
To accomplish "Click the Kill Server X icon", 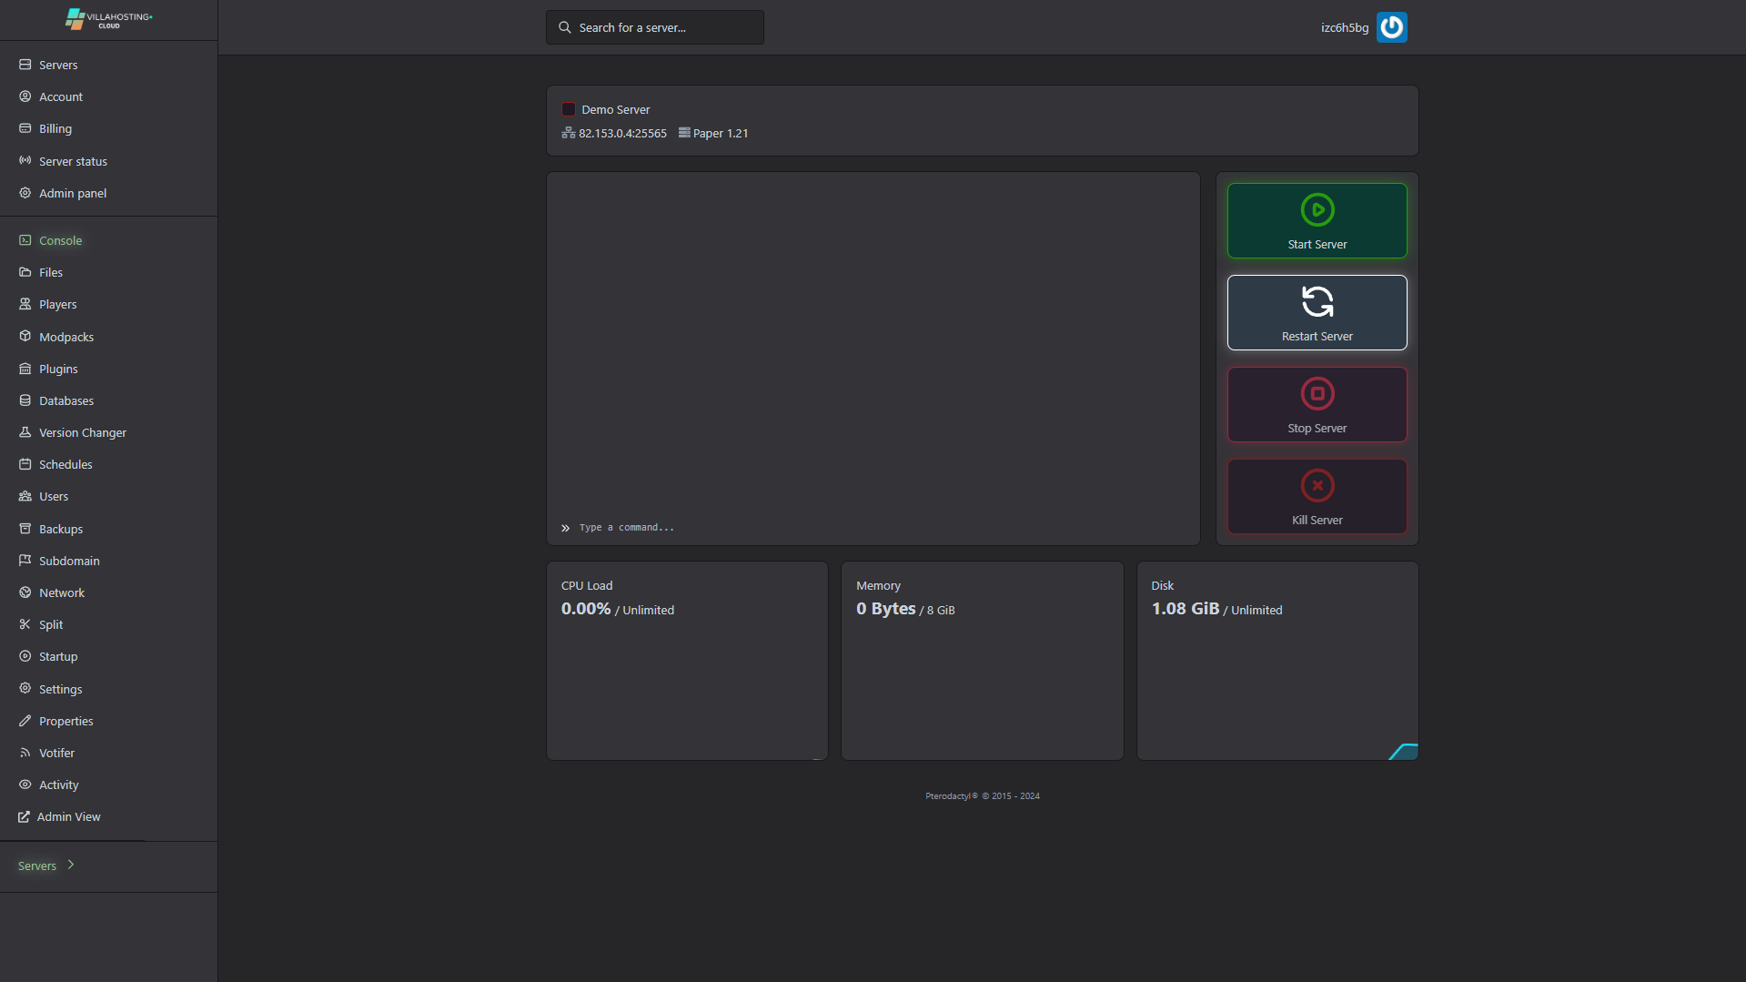I will pyautogui.click(x=1317, y=486).
